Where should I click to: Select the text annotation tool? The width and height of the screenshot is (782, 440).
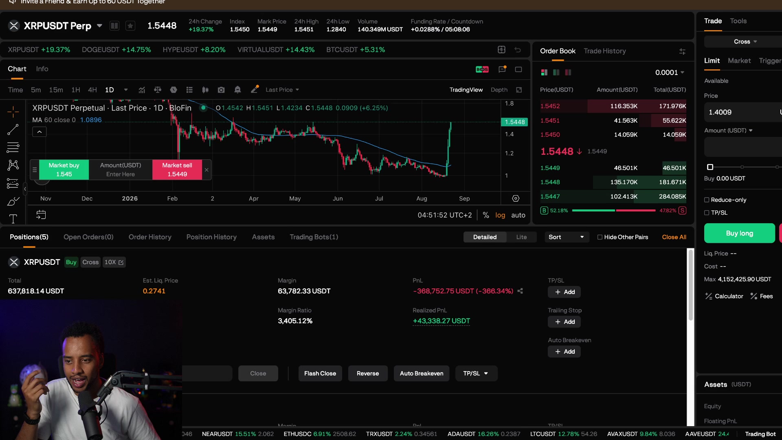coord(13,219)
